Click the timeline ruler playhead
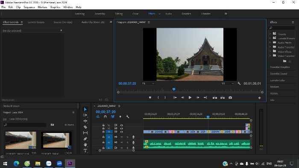The image size is (299, 168). pos(208,117)
